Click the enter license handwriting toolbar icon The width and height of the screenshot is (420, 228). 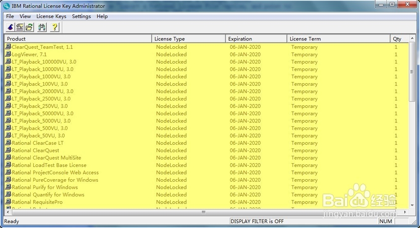coord(20,27)
